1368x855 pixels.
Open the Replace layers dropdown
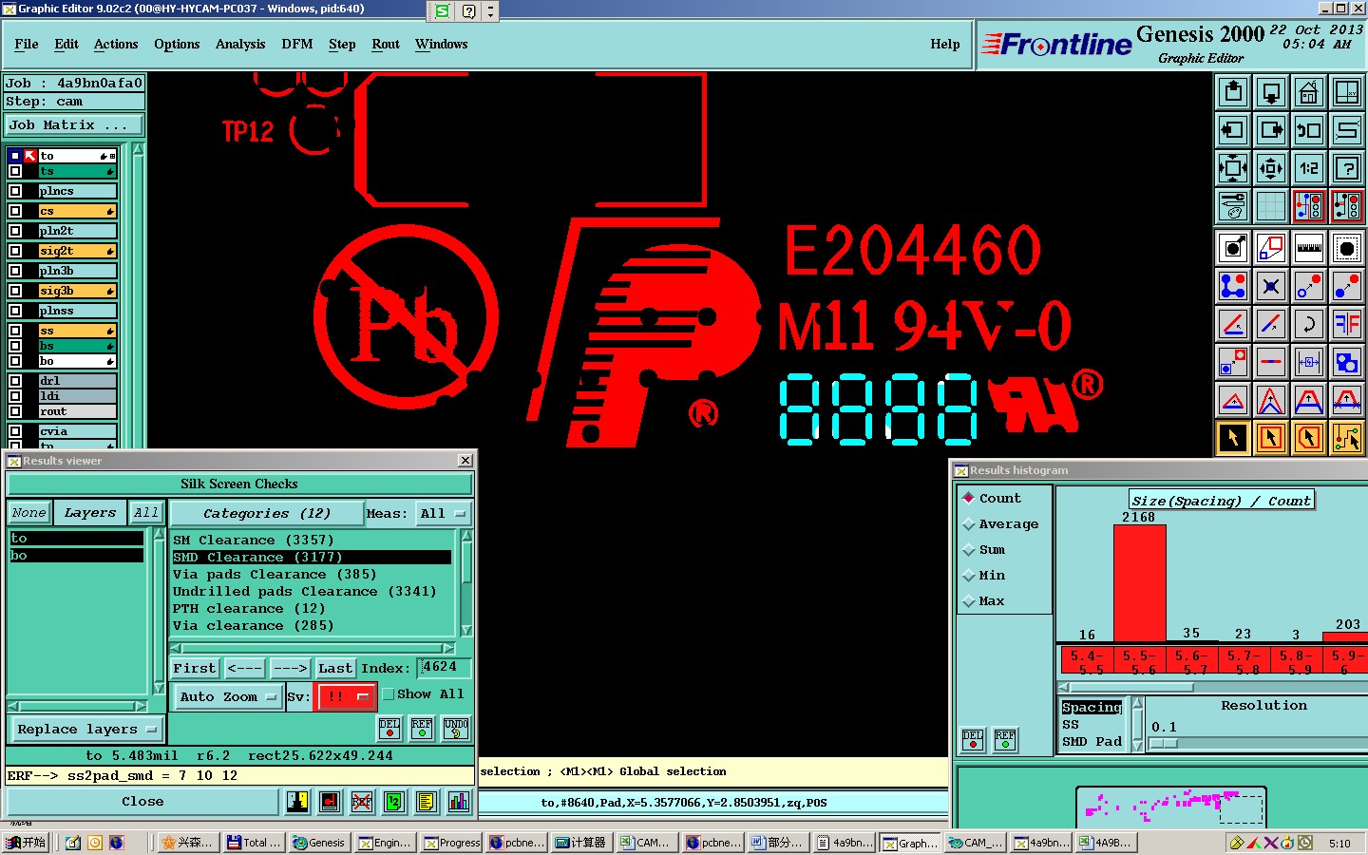[x=85, y=730]
